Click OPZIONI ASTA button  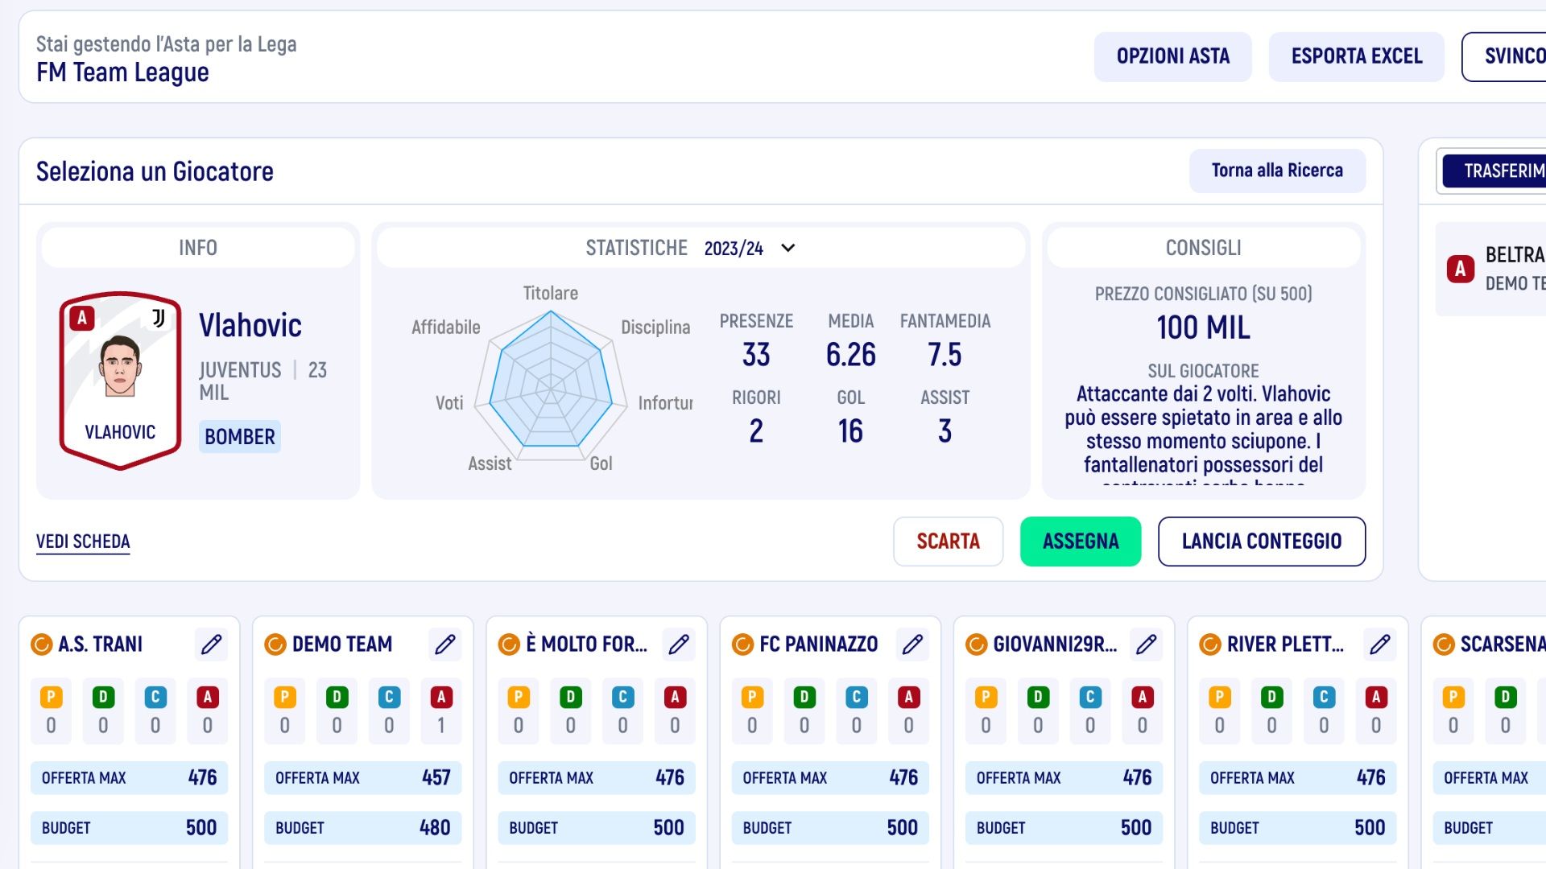point(1172,56)
